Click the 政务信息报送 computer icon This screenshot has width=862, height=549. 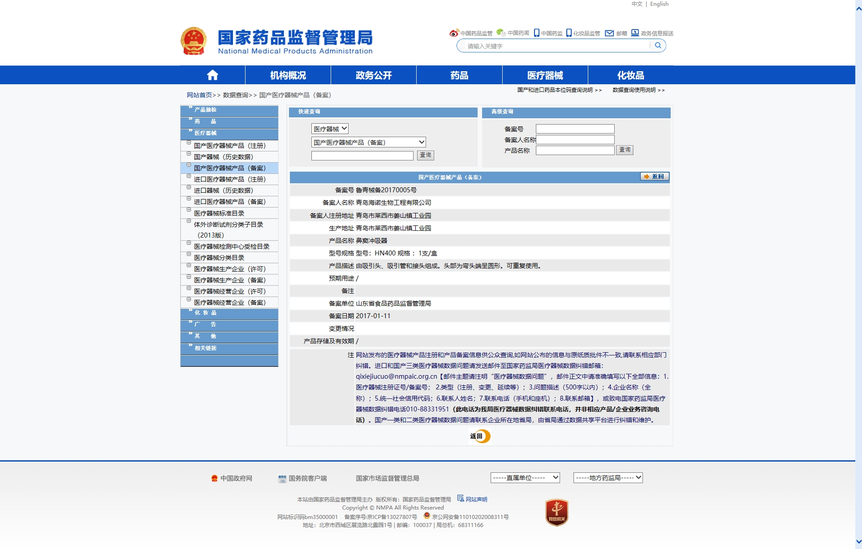click(635, 33)
